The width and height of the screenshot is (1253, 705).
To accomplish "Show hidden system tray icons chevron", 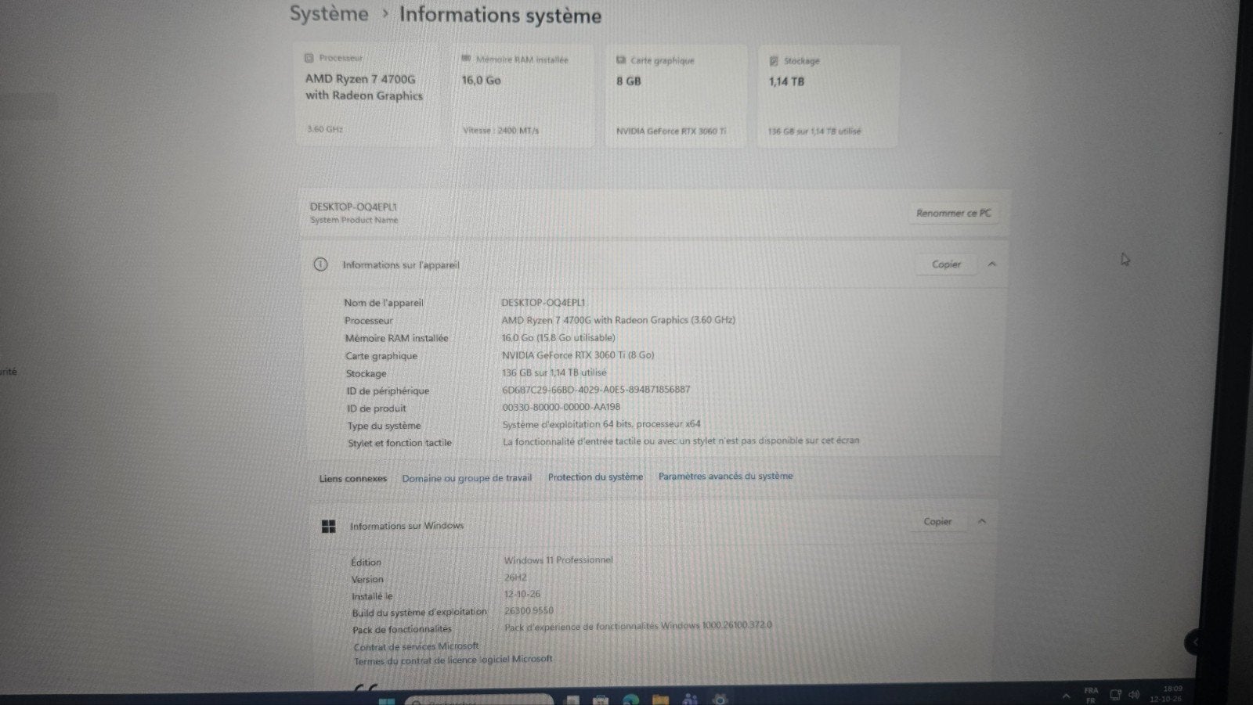I will [1066, 696].
